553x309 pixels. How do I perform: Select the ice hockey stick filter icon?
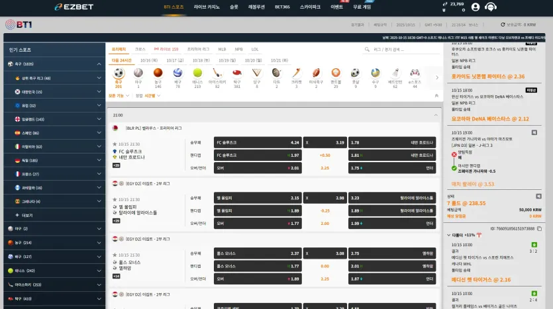pyautogui.click(x=217, y=73)
